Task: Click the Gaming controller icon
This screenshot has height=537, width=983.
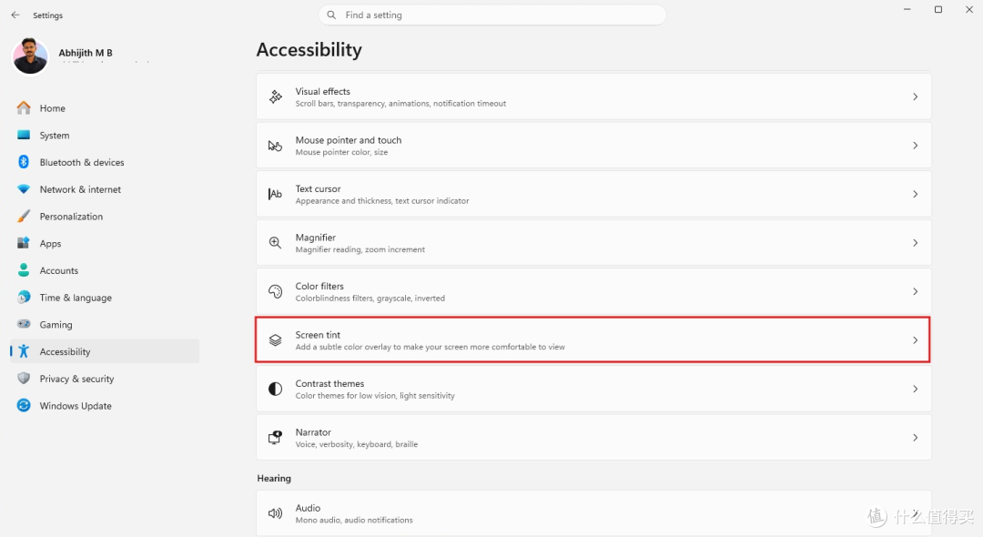Action: tap(24, 324)
